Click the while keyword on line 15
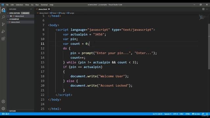Viewport: 210px width, 118px height. pyautogui.click(x=72, y=62)
